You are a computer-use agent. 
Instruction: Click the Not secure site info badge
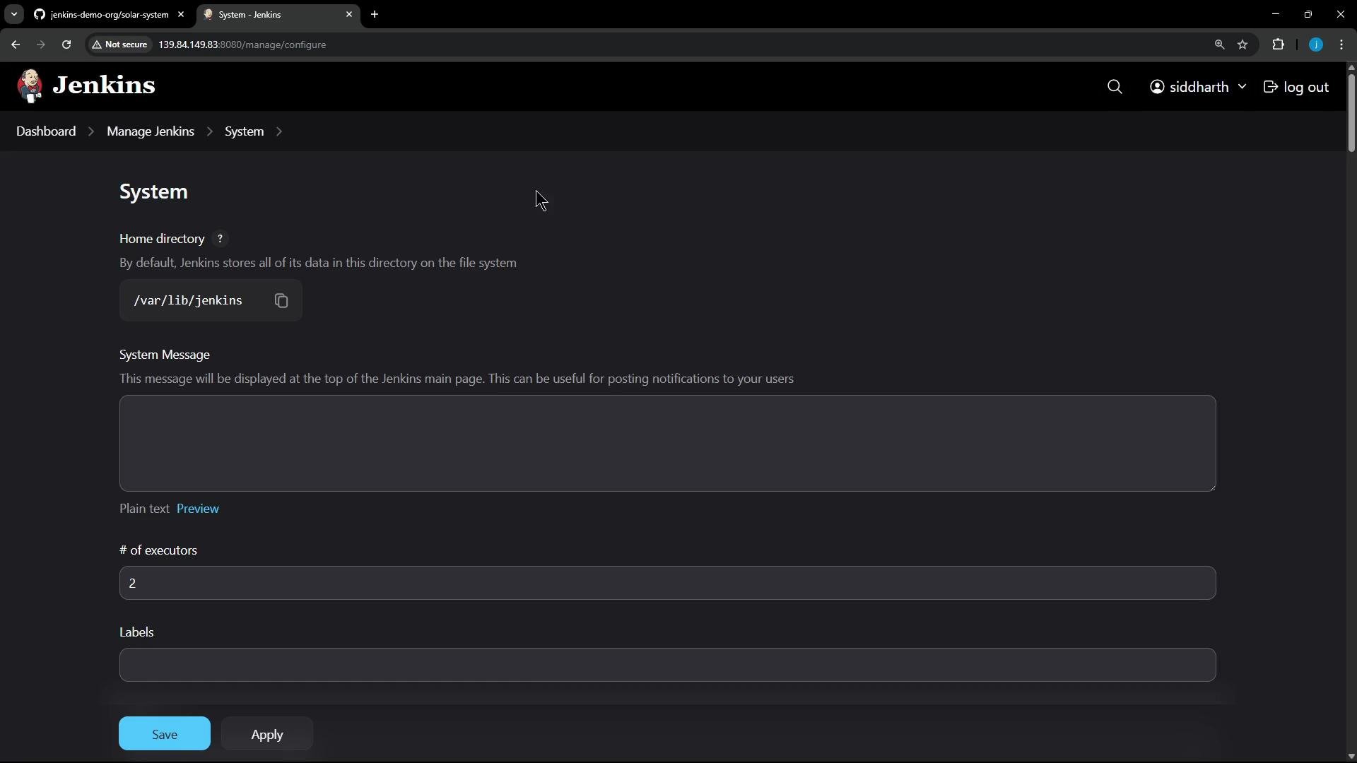click(x=120, y=45)
